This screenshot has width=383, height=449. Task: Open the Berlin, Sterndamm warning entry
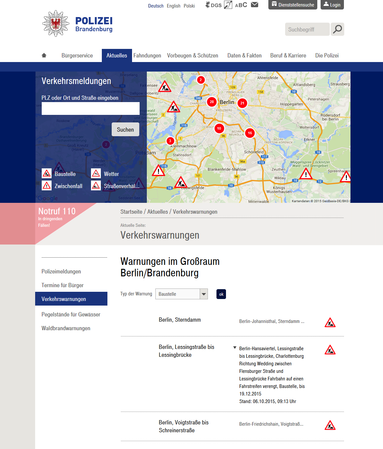pyautogui.click(x=180, y=320)
